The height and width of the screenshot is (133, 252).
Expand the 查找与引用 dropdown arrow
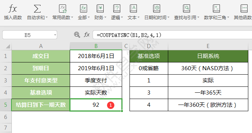(198, 17)
